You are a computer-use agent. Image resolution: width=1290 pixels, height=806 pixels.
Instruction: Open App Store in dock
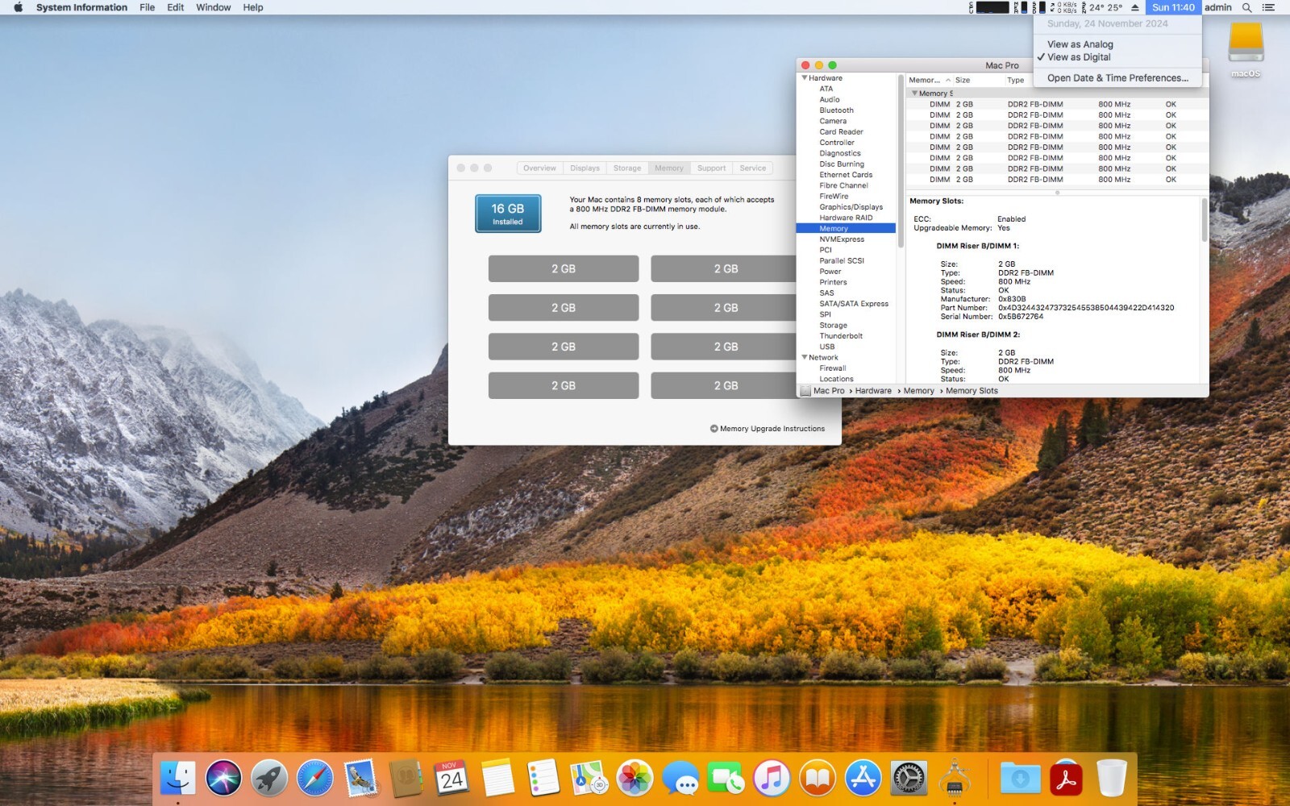[863, 779]
